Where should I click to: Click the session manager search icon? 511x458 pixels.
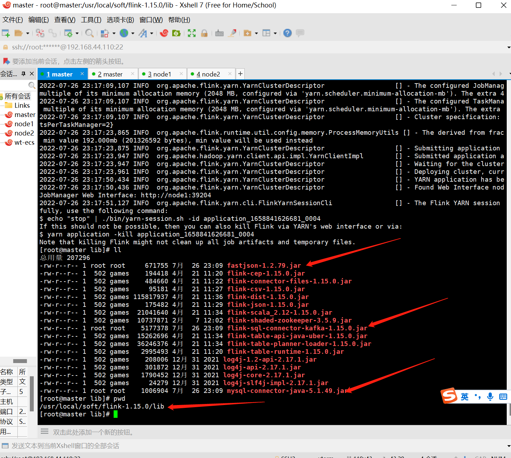(x=32, y=85)
